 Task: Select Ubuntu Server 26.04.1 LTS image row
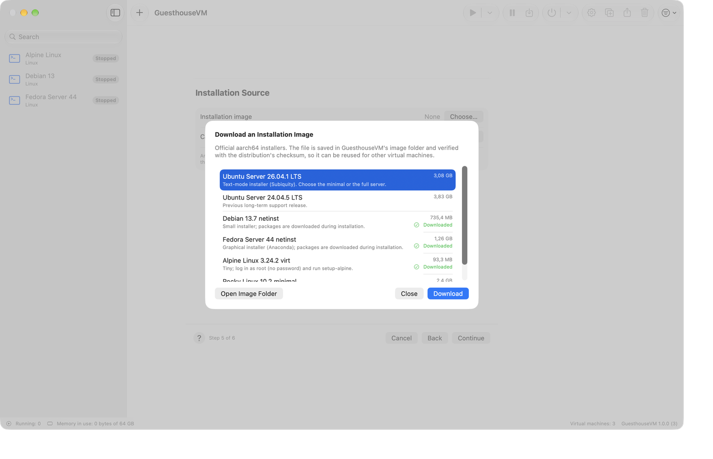pos(337,180)
